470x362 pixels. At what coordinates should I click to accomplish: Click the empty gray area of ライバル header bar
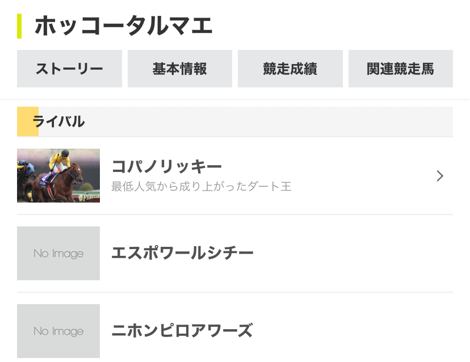pyautogui.click(x=268, y=121)
